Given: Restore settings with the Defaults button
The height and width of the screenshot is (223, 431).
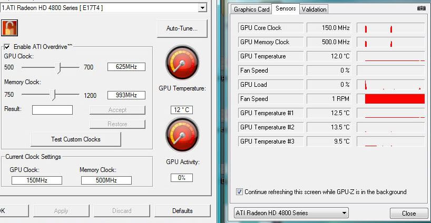Looking at the screenshot, I should pos(182,211).
